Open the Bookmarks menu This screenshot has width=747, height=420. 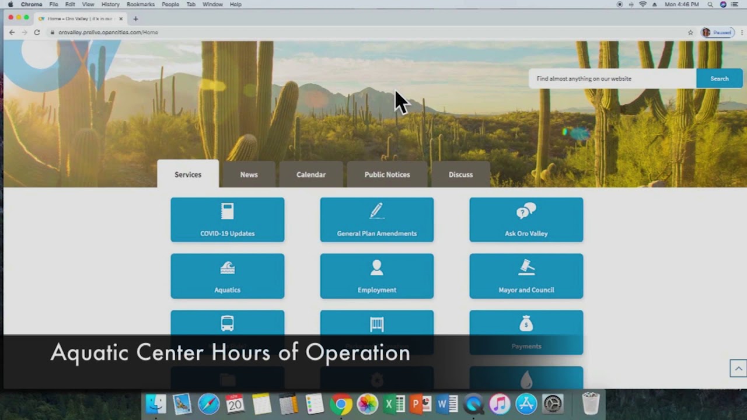pos(141,4)
